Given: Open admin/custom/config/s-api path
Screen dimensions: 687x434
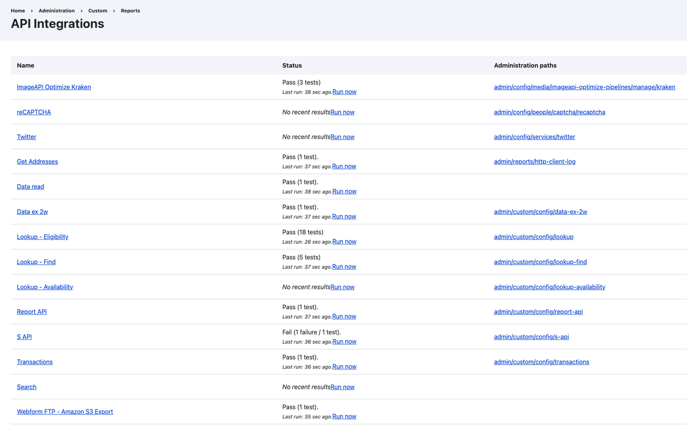Looking at the screenshot, I should pyautogui.click(x=531, y=337).
